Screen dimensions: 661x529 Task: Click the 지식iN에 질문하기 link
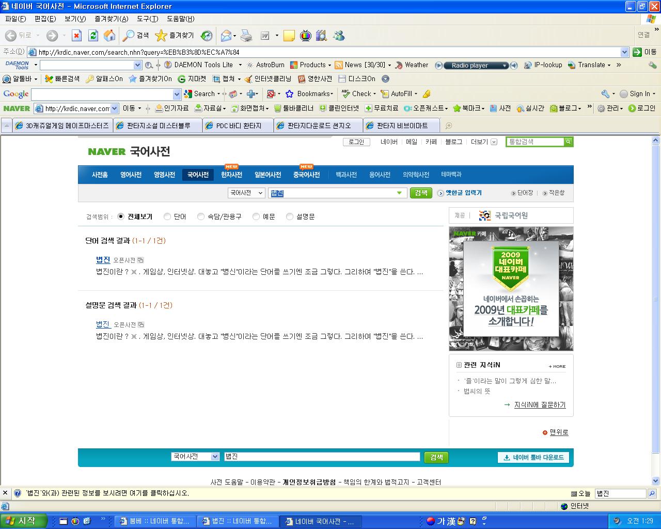(x=540, y=405)
